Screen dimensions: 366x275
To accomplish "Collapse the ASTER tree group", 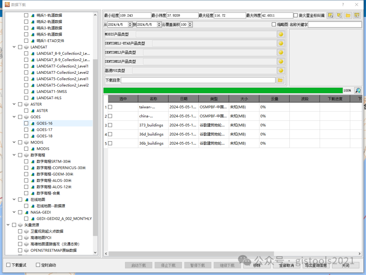I will point(14,104).
